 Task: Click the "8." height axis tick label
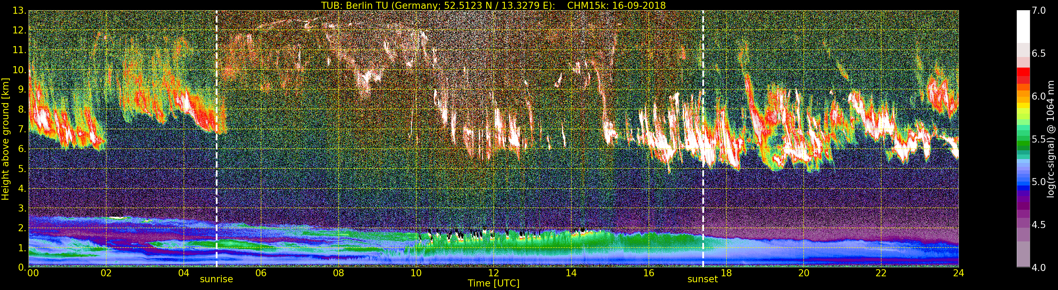click(22, 109)
